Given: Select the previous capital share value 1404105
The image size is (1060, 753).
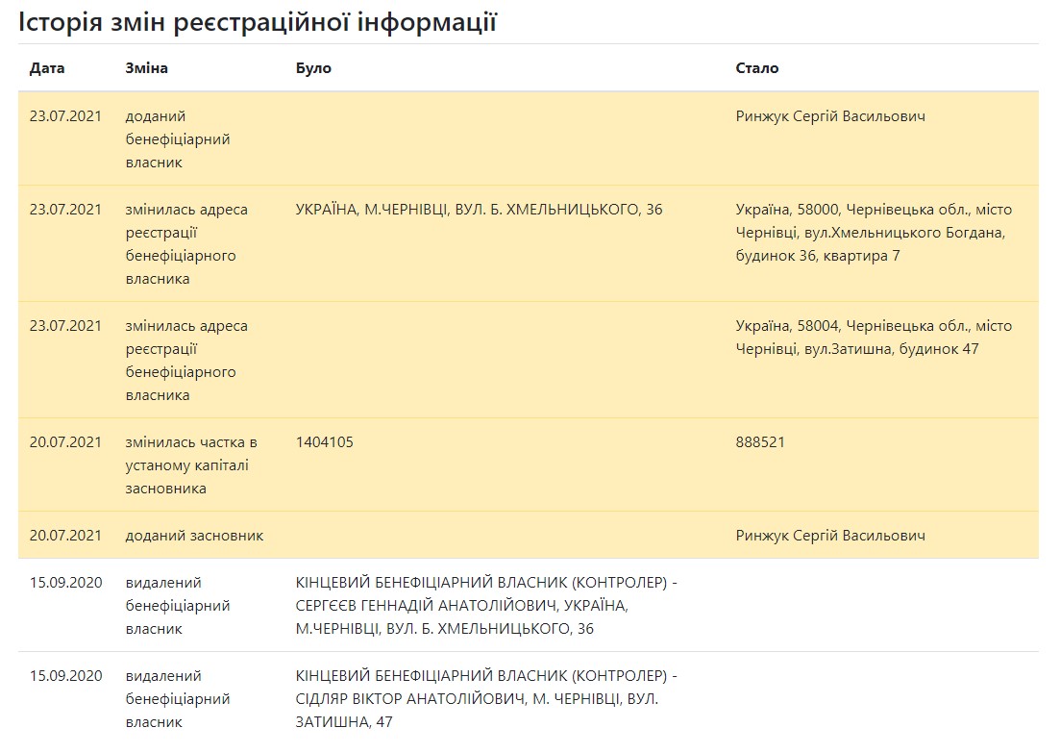Looking at the screenshot, I should pyautogui.click(x=324, y=442).
